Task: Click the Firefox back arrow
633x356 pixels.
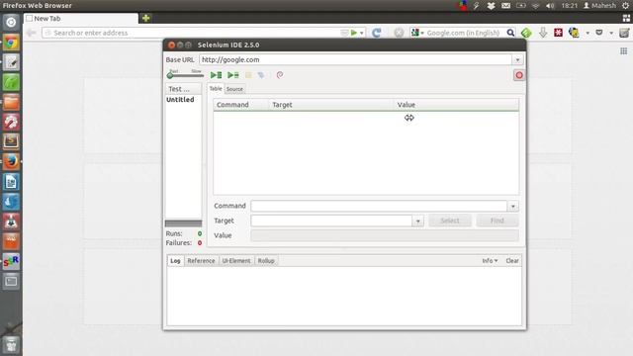Action: (x=31, y=33)
